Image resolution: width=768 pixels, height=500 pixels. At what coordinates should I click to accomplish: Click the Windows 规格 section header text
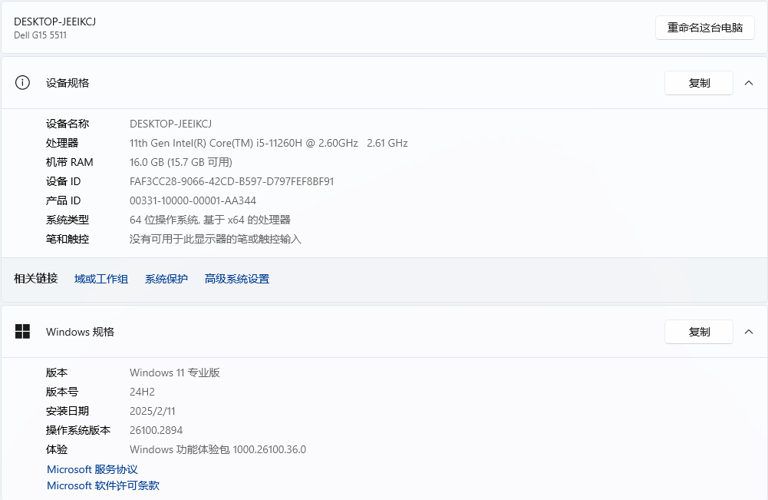tap(80, 332)
